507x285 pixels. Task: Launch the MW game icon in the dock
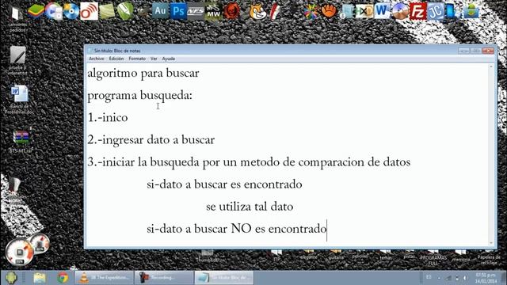coord(213,12)
